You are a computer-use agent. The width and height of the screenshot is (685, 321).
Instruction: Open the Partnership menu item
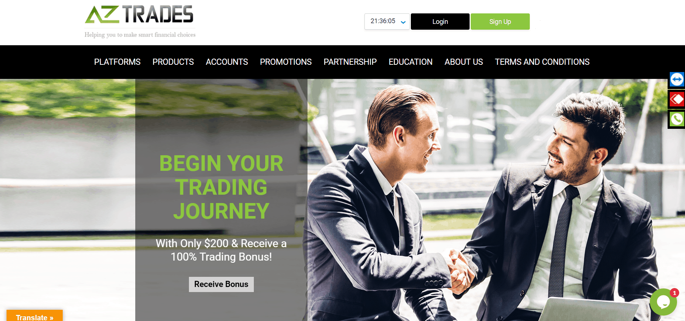[350, 62]
